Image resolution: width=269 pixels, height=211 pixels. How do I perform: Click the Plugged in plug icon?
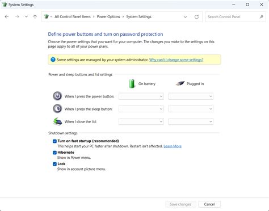[x=180, y=83]
